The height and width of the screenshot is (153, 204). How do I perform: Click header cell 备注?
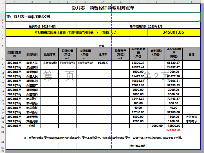(x=192, y=54)
